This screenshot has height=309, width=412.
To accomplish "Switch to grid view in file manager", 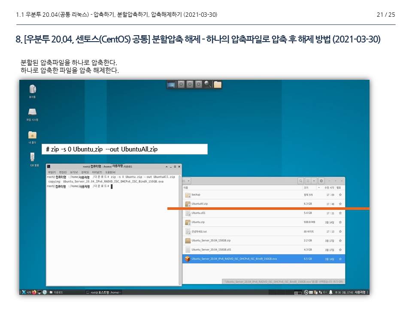I will click(308, 181).
